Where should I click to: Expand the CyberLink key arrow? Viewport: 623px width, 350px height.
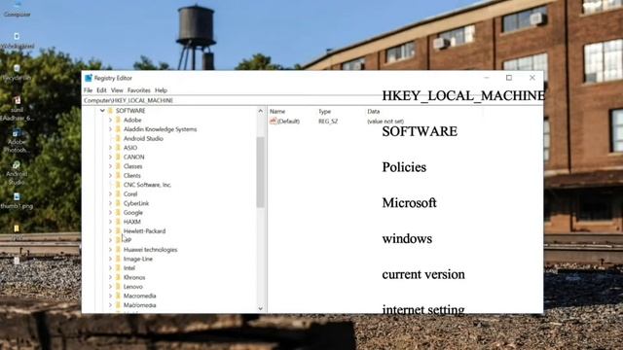[110, 203]
